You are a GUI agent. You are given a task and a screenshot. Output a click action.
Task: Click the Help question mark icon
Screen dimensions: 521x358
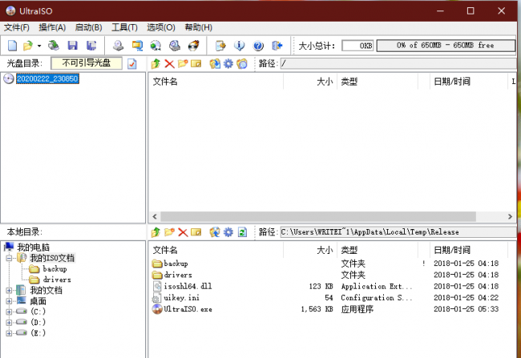(258, 46)
